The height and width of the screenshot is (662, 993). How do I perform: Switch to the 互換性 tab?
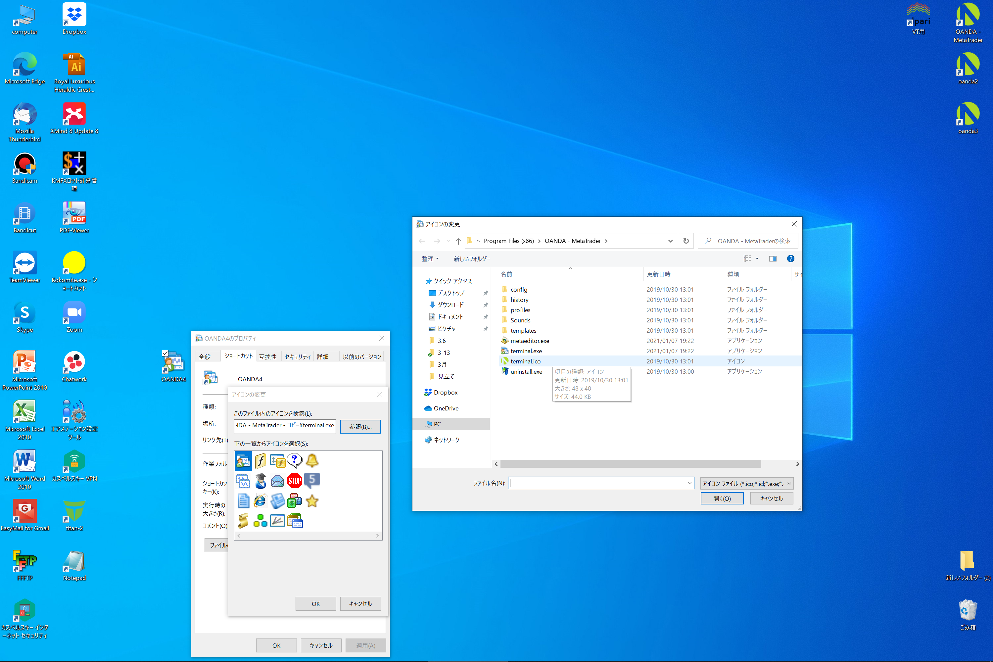(268, 357)
